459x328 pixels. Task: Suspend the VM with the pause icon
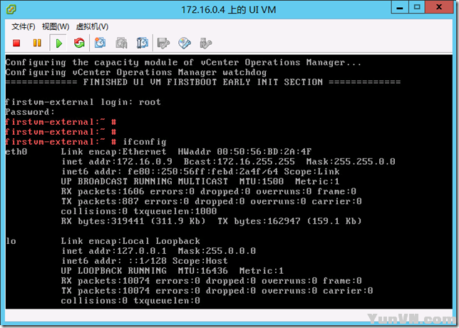(x=37, y=43)
